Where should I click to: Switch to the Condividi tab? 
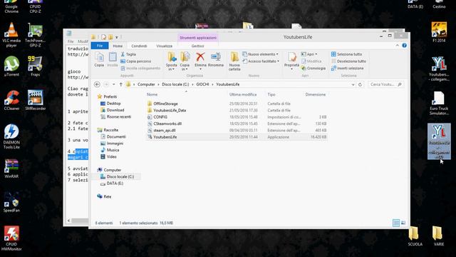pyautogui.click(x=139, y=46)
